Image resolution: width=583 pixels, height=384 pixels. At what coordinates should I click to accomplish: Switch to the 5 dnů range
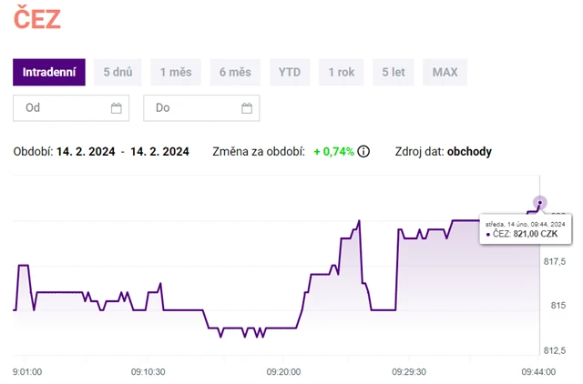[118, 72]
